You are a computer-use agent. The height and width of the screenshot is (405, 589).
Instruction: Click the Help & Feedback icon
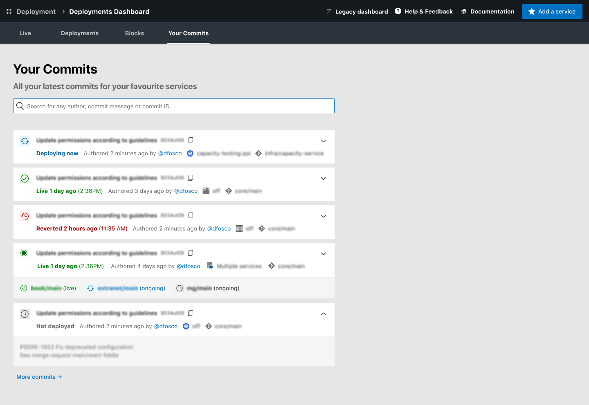(x=398, y=11)
